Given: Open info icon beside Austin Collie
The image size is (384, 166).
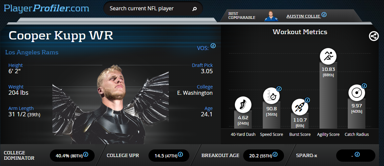Looking at the screenshot, I should pos(324,15).
